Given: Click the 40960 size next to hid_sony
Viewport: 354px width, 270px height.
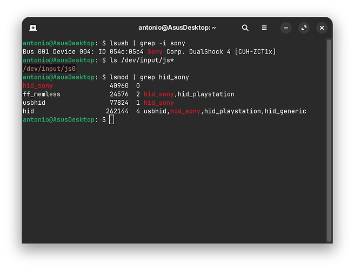Looking at the screenshot, I should coord(119,85).
